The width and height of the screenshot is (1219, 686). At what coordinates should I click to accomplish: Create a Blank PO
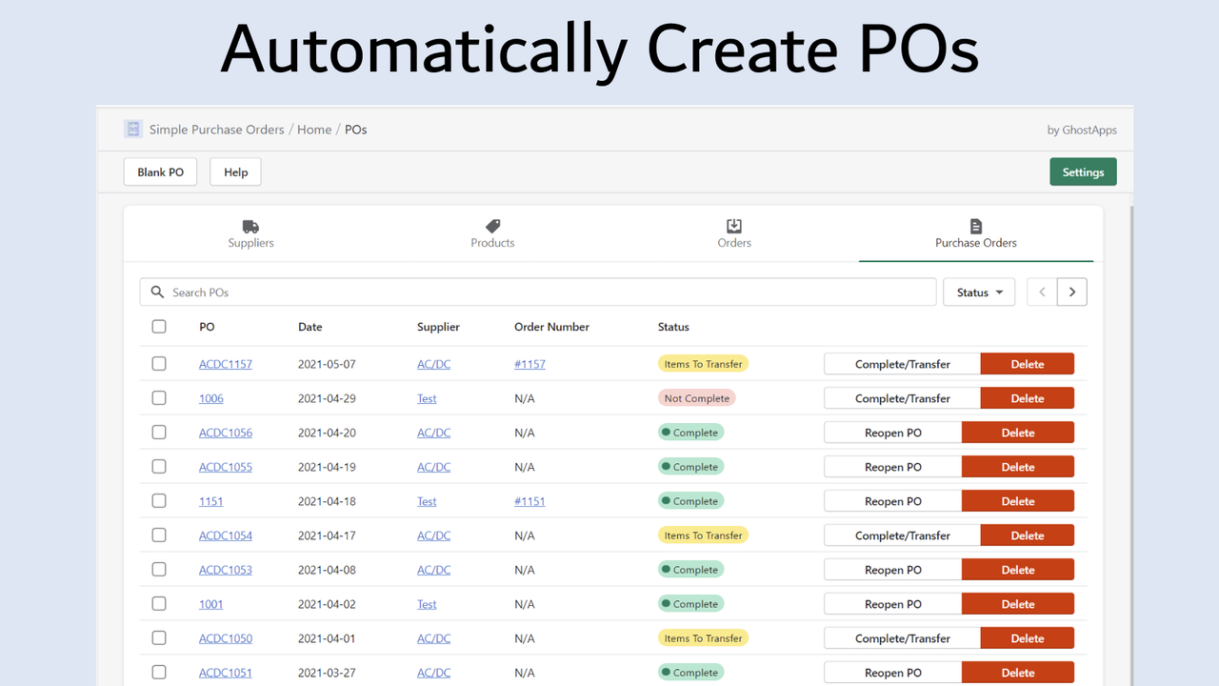tap(161, 172)
